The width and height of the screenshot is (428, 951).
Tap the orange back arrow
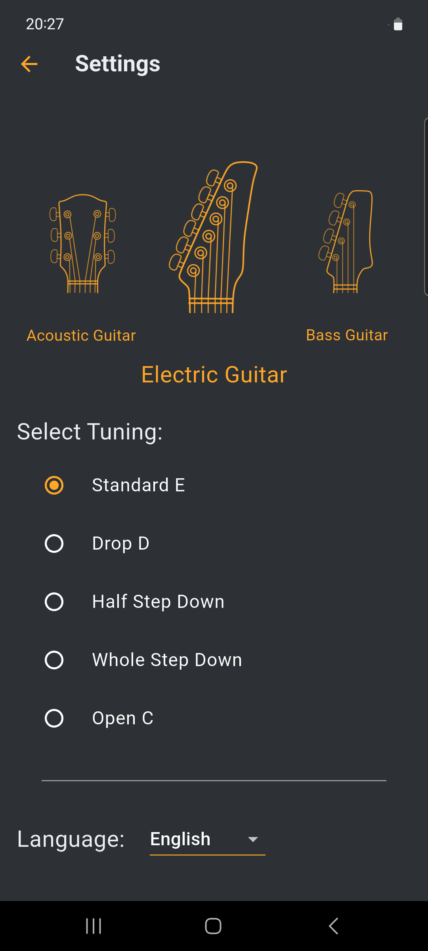pos(29,64)
